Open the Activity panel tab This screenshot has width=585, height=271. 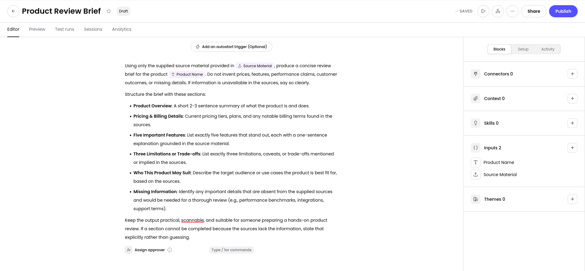(x=548, y=49)
